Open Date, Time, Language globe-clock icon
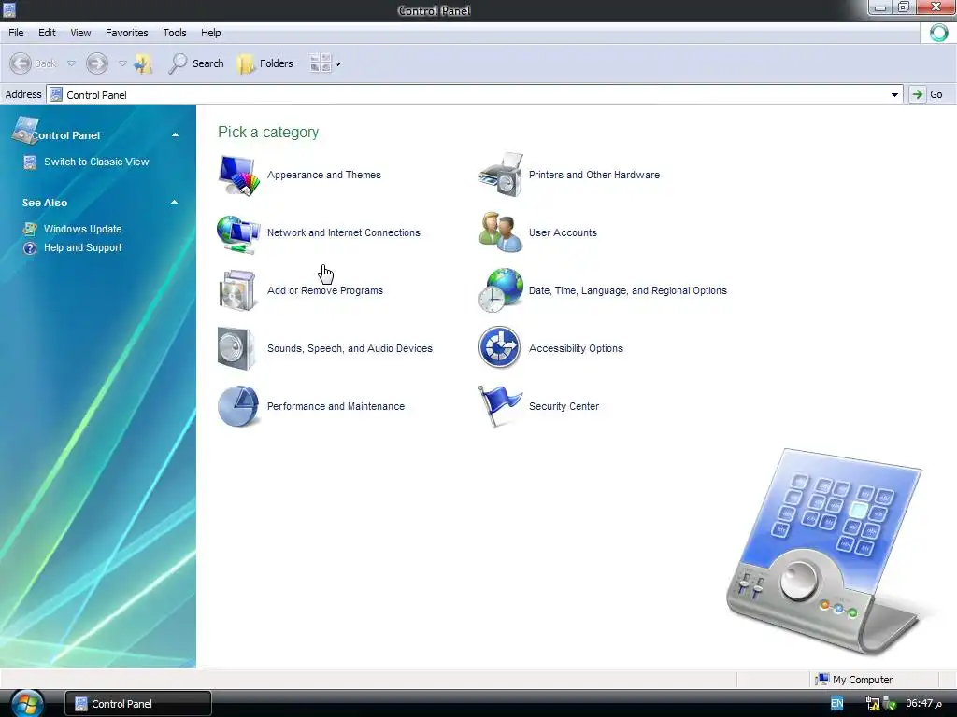This screenshot has width=957, height=717. click(x=501, y=290)
